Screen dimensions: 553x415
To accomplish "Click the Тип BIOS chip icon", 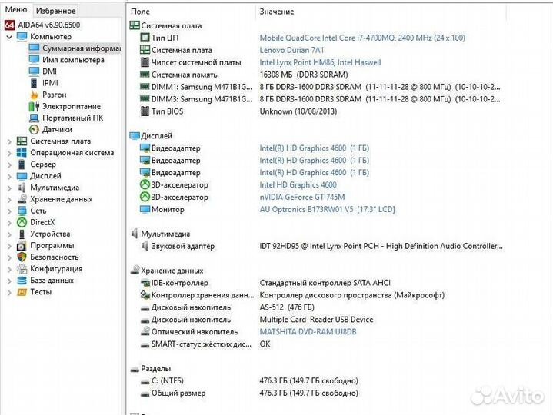I will click(145, 111).
